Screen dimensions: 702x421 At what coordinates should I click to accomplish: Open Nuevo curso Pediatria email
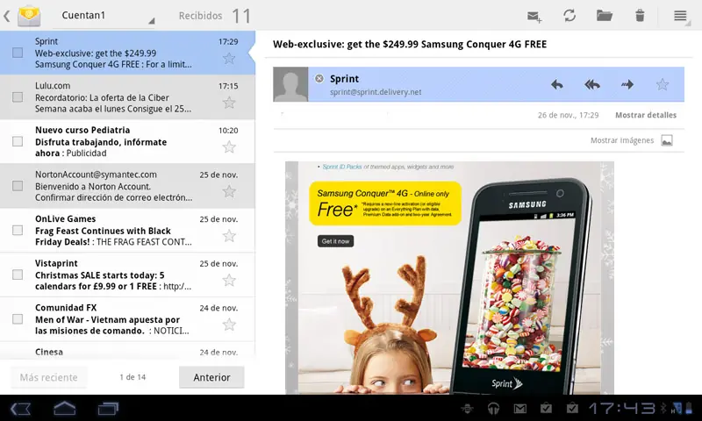127,141
